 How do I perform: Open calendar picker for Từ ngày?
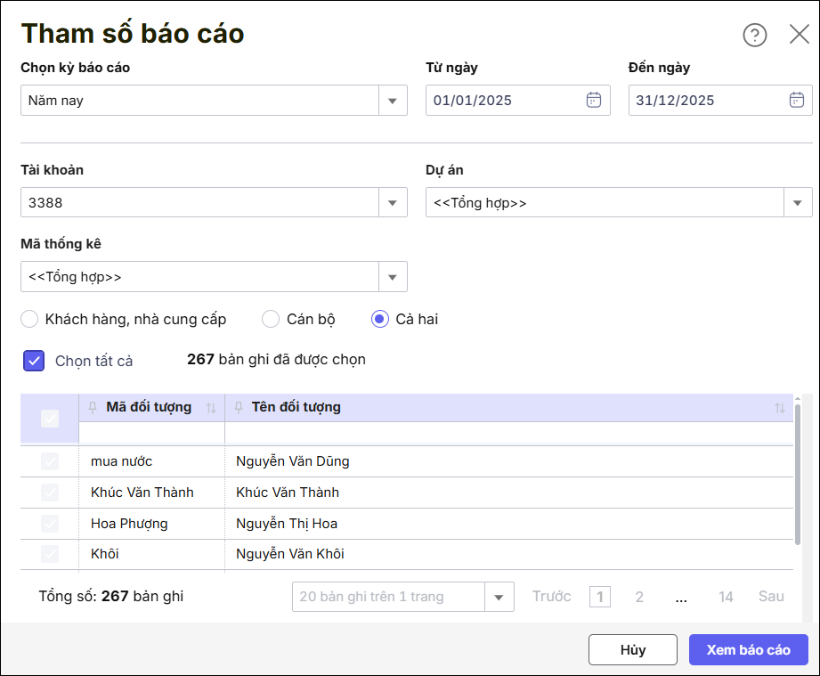click(x=594, y=100)
